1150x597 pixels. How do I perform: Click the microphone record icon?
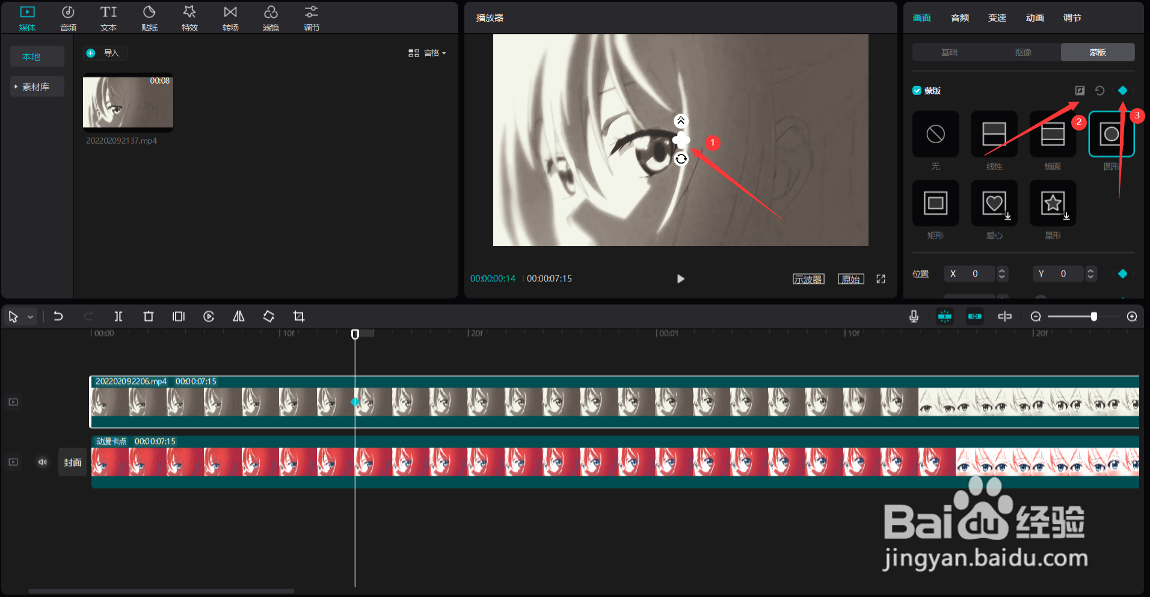914,316
